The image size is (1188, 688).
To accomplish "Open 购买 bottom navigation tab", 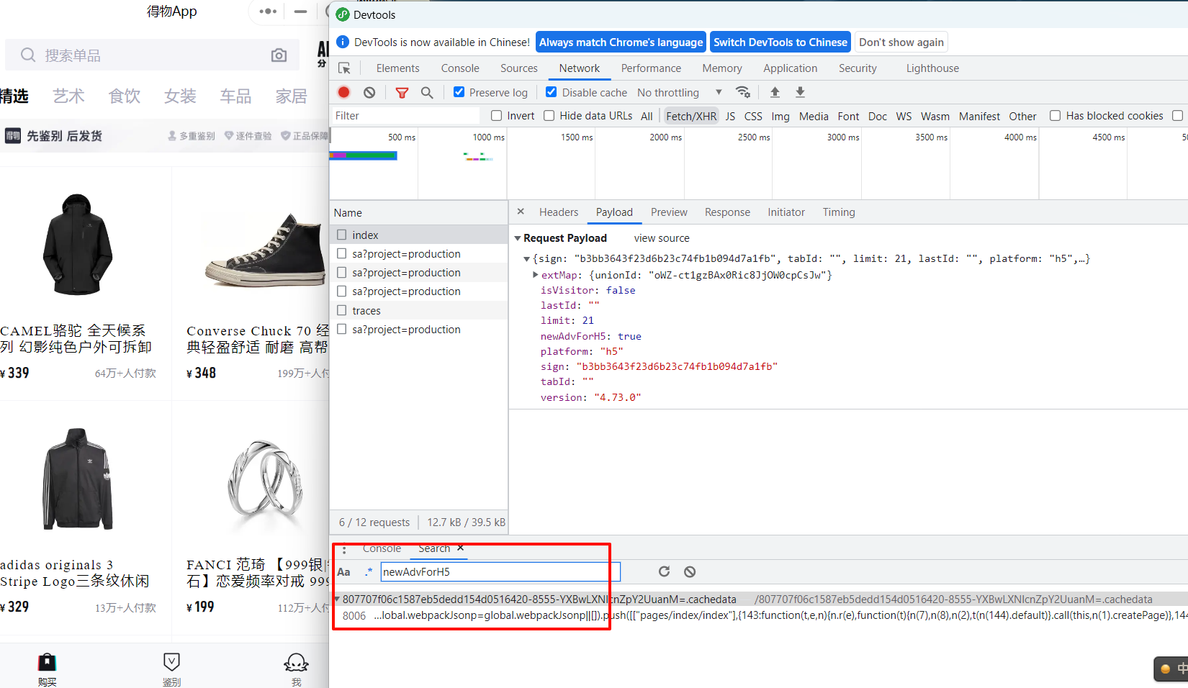I will (47, 669).
